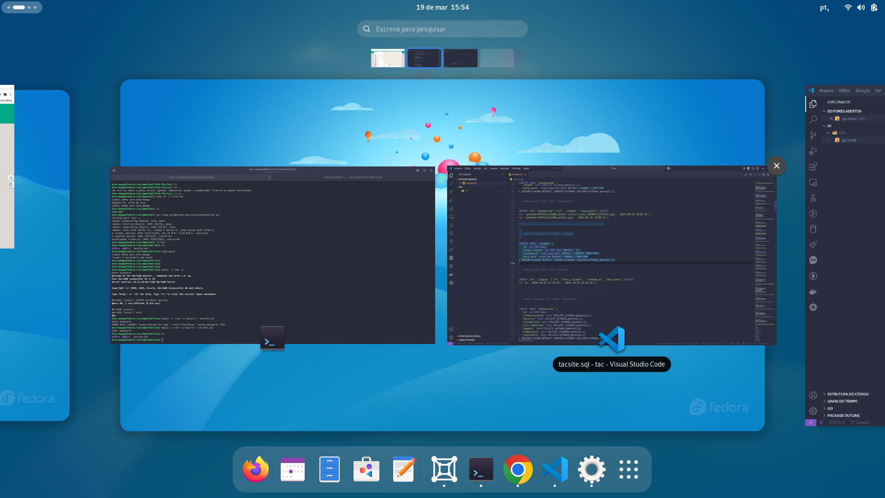
Task: Open the clock and calendar menu
Action: point(442,7)
